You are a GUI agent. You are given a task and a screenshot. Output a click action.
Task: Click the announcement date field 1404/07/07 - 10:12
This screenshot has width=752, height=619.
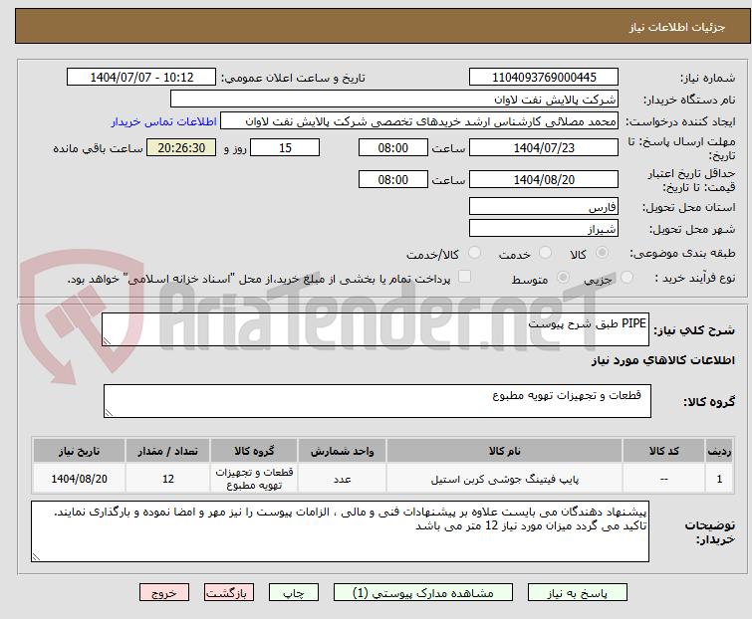click(x=141, y=78)
